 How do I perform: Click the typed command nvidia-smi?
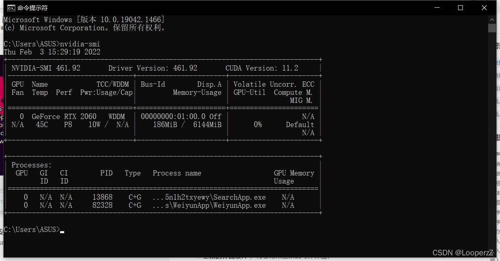[80, 44]
